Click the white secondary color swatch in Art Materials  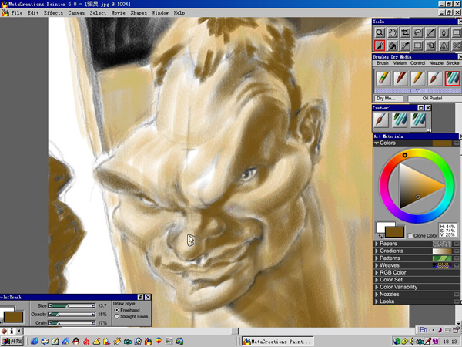[x=381, y=227]
